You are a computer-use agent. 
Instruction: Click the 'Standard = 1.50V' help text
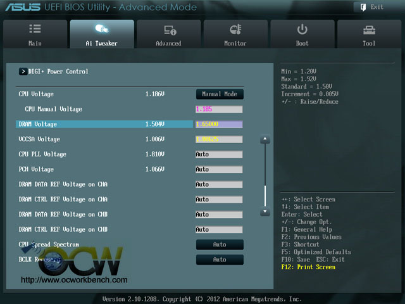(x=306, y=87)
